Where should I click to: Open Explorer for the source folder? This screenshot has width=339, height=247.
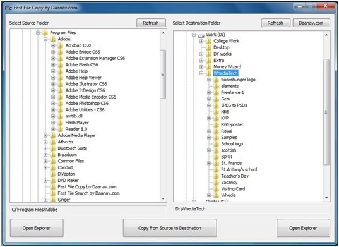[37, 228]
